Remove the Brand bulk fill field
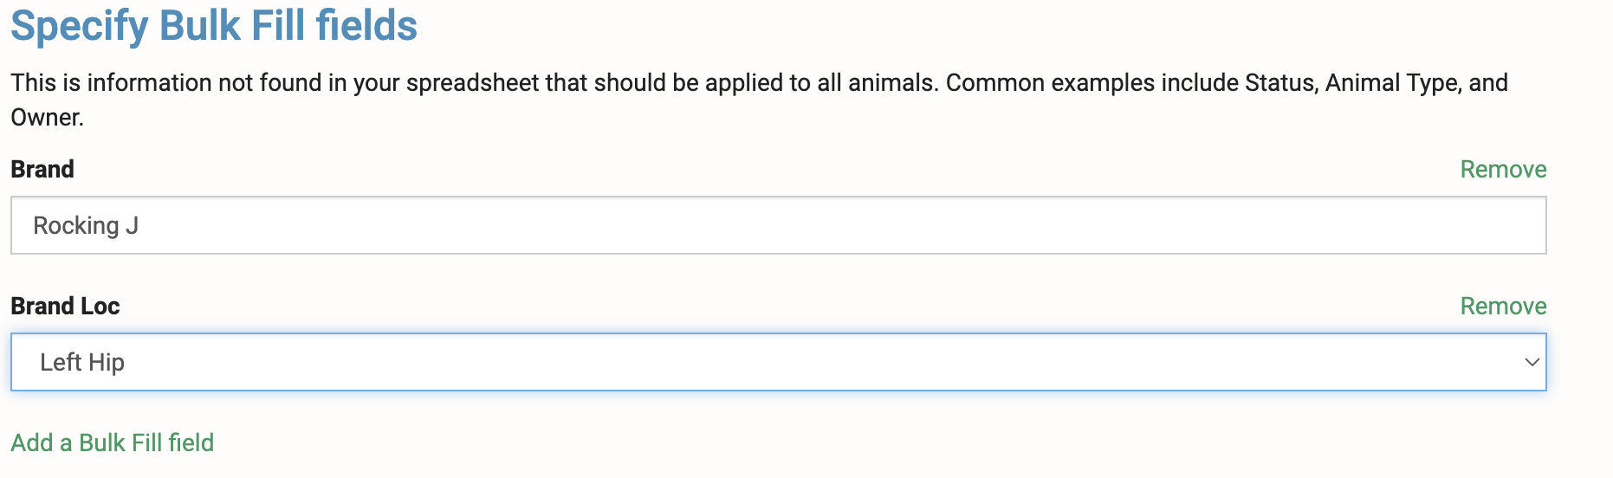 click(x=1503, y=169)
